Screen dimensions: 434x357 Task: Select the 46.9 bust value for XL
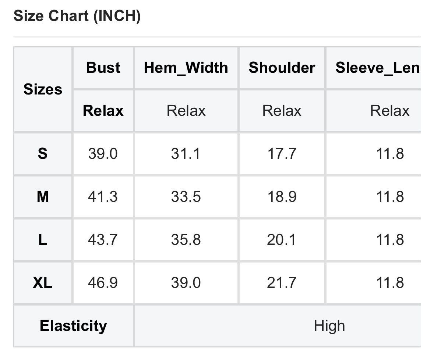point(103,283)
